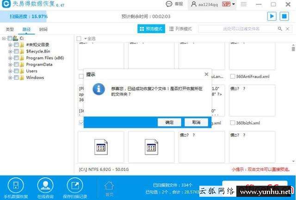The image size is (296, 200).
Task: Stop scan with the stop button
Action: click(x=284, y=16)
